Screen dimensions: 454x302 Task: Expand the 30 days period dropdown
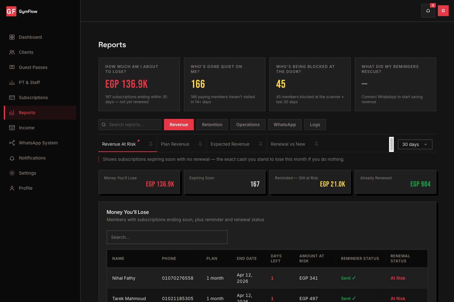point(415,144)
